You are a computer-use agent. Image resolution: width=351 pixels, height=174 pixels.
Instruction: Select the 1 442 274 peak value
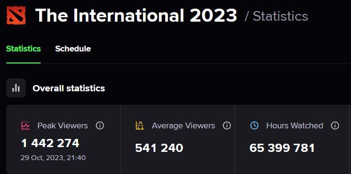point(50,143)
